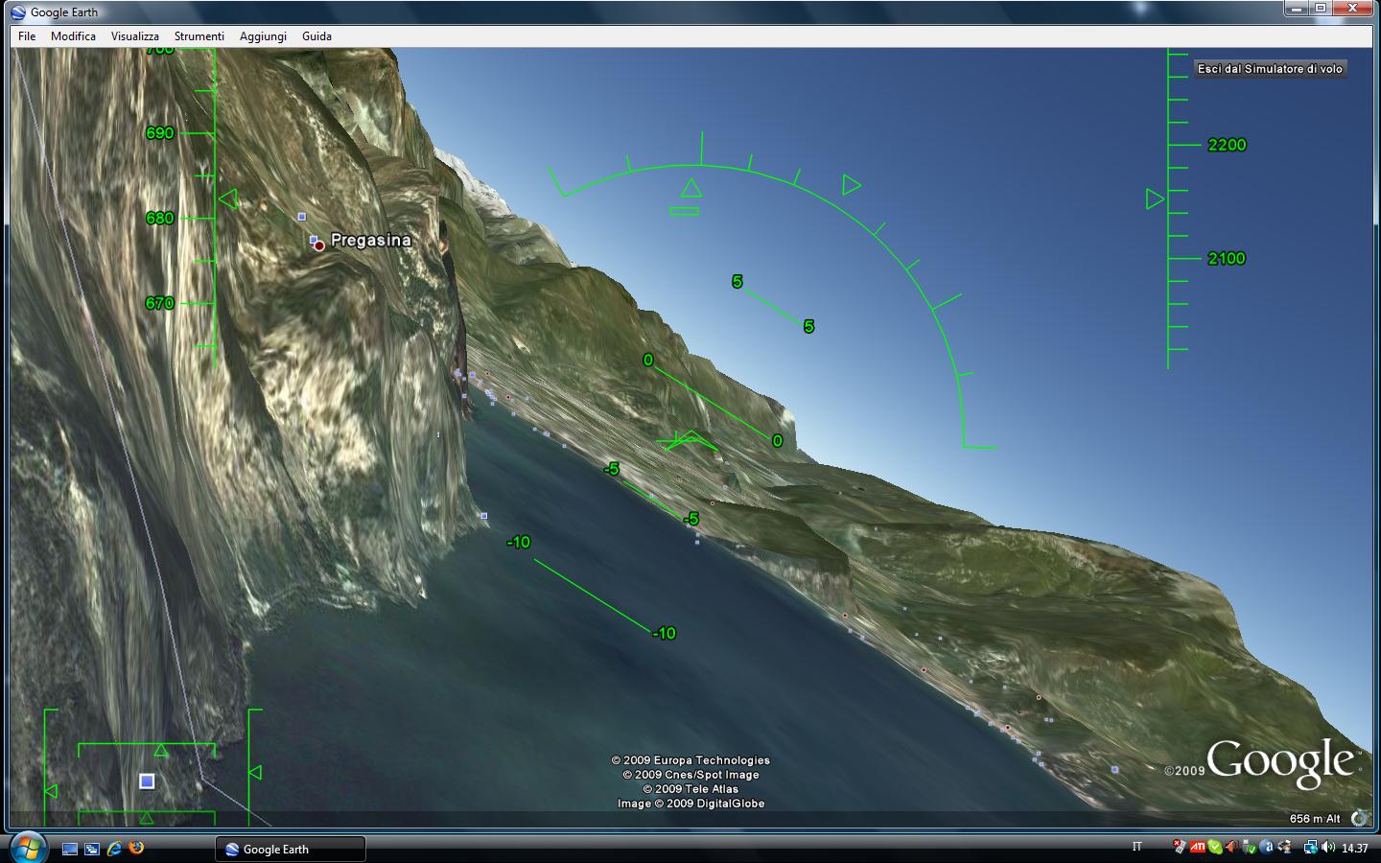This screenshot has height=863, width=1381.
Task: Open the File menu
Action: tap(27, 36)
